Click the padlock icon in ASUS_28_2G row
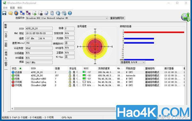 pos(70,72)
